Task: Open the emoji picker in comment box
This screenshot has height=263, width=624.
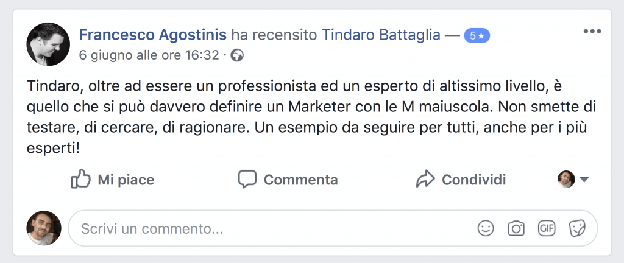Action: coord(486,228)
